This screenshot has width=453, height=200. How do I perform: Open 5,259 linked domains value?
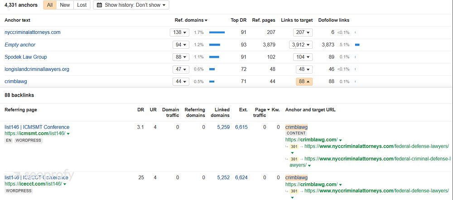click(223, 127)
